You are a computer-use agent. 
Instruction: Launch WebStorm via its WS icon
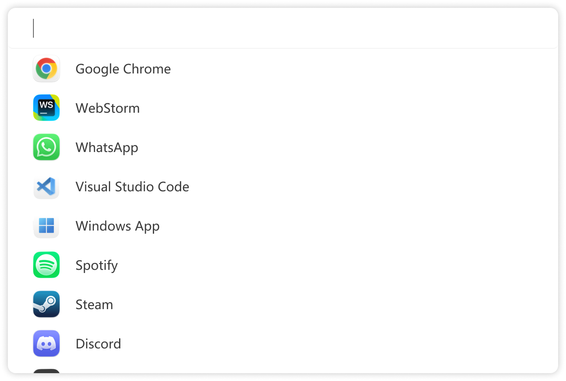tap(46, 108)
